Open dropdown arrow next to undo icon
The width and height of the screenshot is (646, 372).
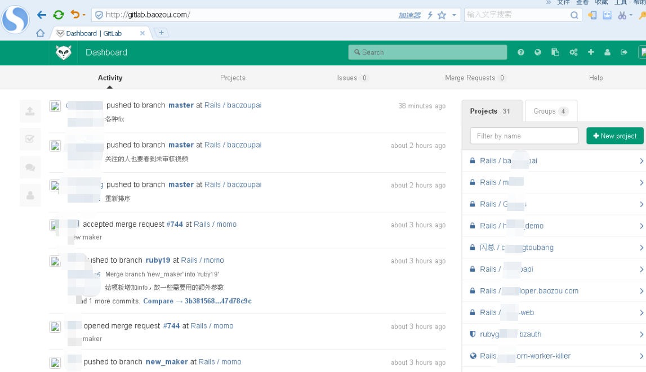click(84, 15)
